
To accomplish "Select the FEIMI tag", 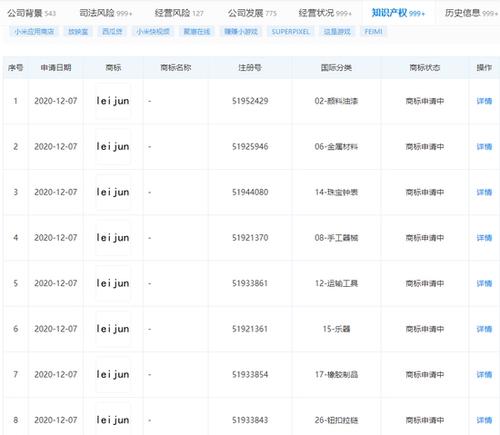I will (374, 32).
